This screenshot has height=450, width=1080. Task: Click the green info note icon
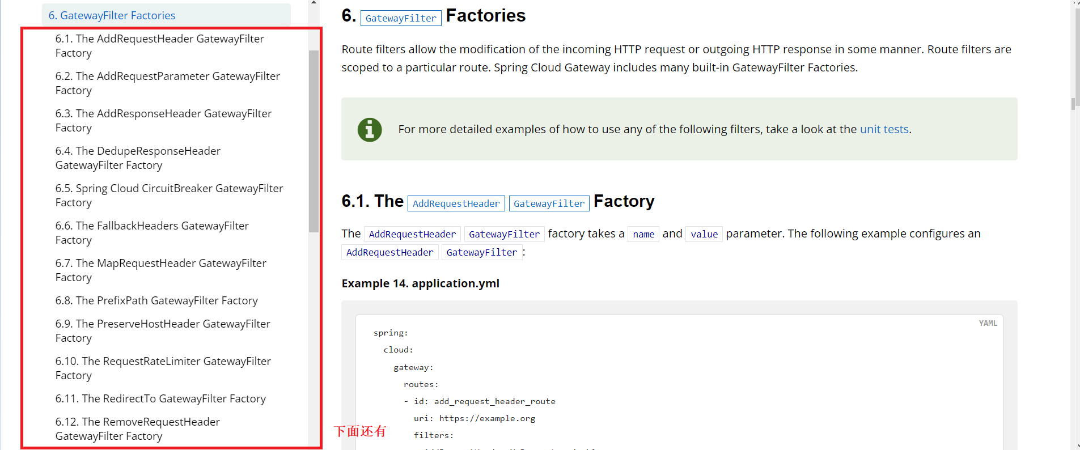pos(370,130)
